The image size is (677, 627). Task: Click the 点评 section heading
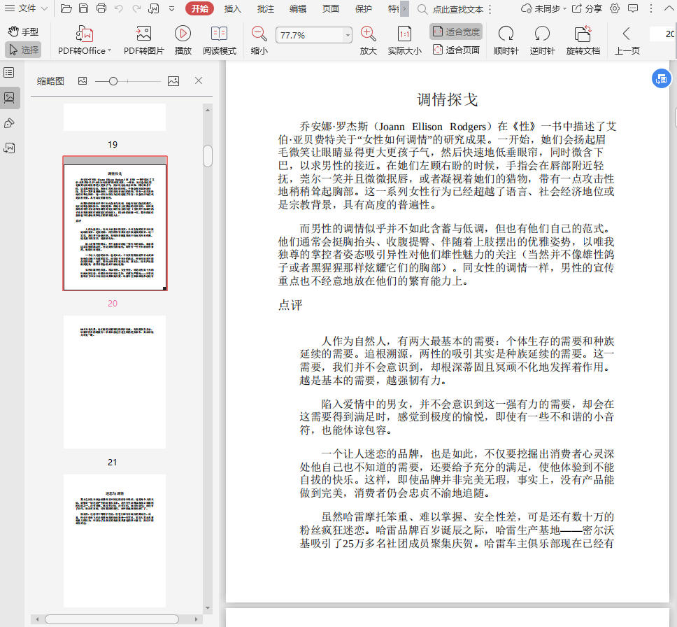pos(290,305)
